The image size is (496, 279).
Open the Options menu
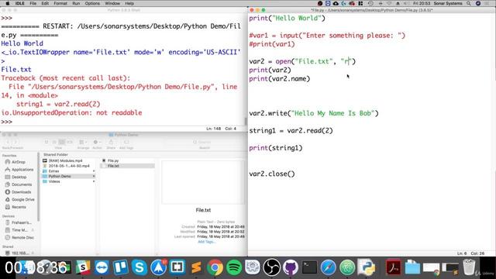(92, 3)
